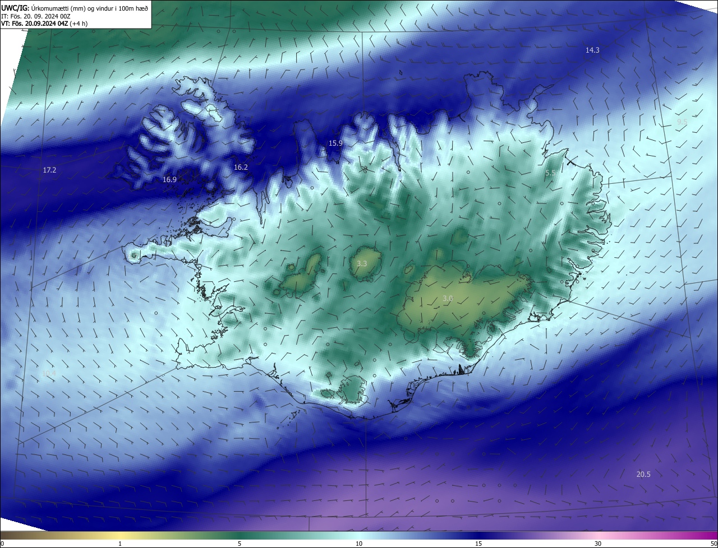This screenshot has height=548, width=718.
Task: Click the 16.2 value label
Action: [241, 168]
